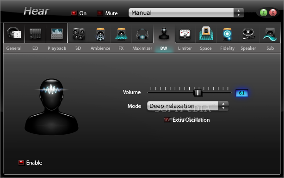Select the 3D speakers icon
Screen dimensions: 284x178
(79, 34)
